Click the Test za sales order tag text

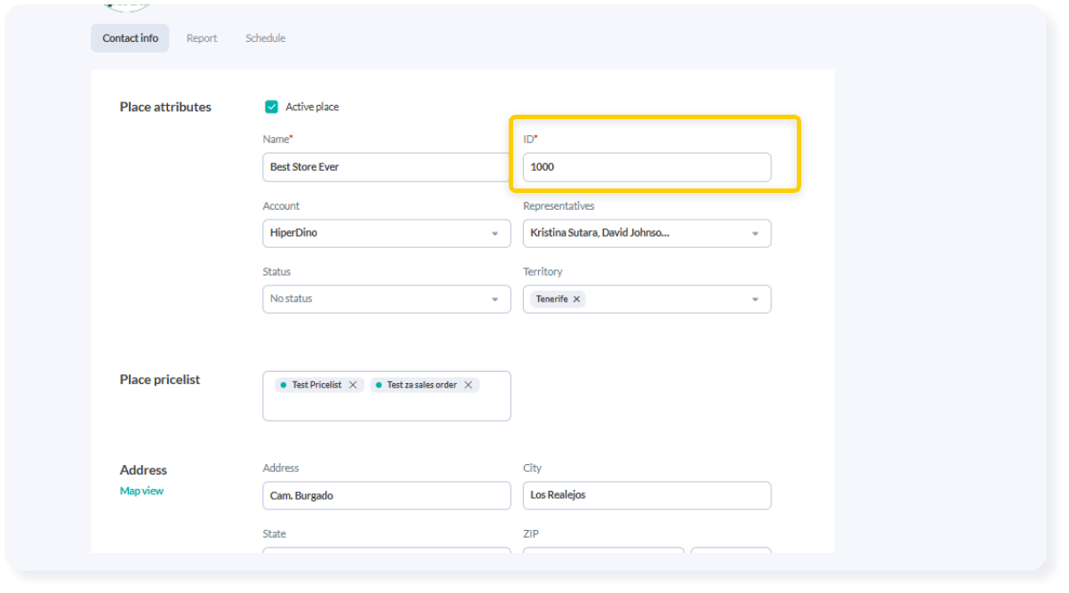tap(421, 385)
